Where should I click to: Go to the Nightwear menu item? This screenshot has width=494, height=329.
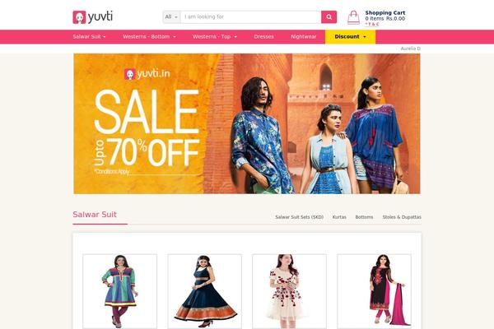point(303,37)
